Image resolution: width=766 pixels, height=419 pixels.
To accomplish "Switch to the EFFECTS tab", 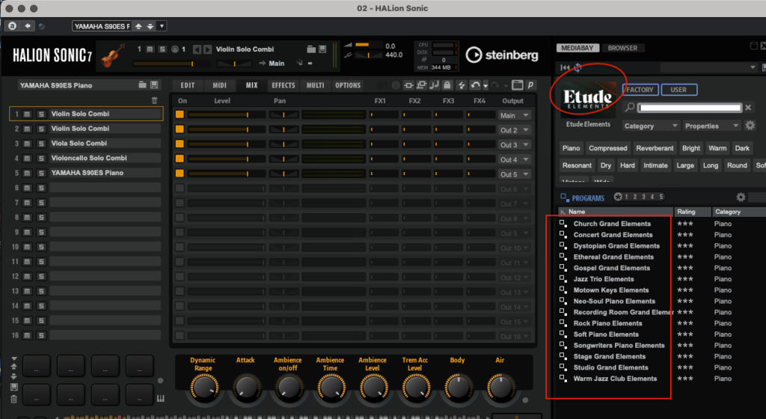I will coord(284,85).
